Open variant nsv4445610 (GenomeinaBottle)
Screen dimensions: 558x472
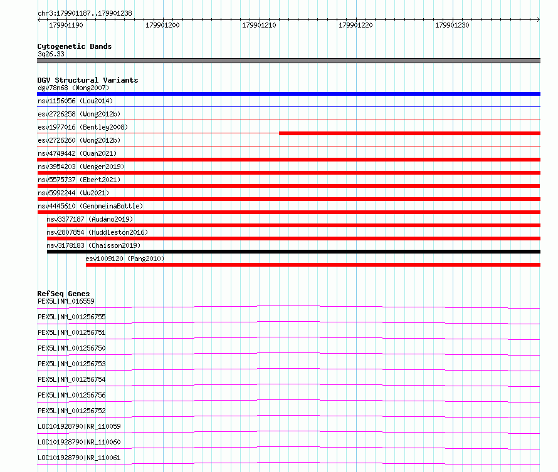[90, 206]
